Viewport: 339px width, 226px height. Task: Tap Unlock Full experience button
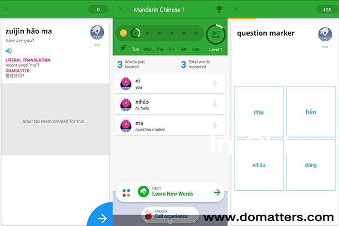pyautogui.click(x=170, y=214)
